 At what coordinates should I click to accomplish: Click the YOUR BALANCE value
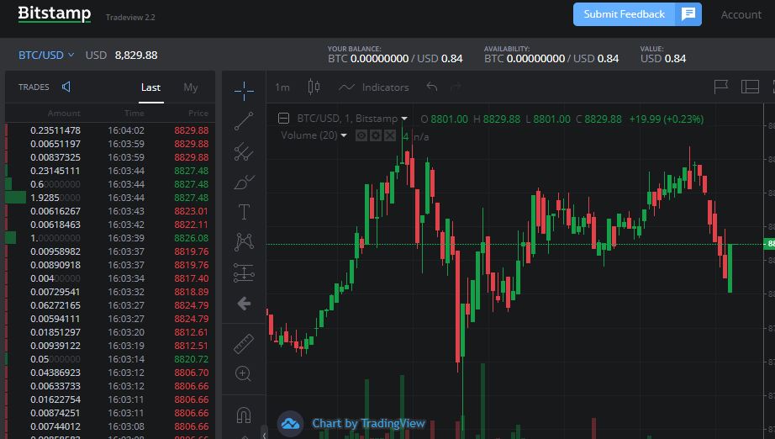click(395, 58)
